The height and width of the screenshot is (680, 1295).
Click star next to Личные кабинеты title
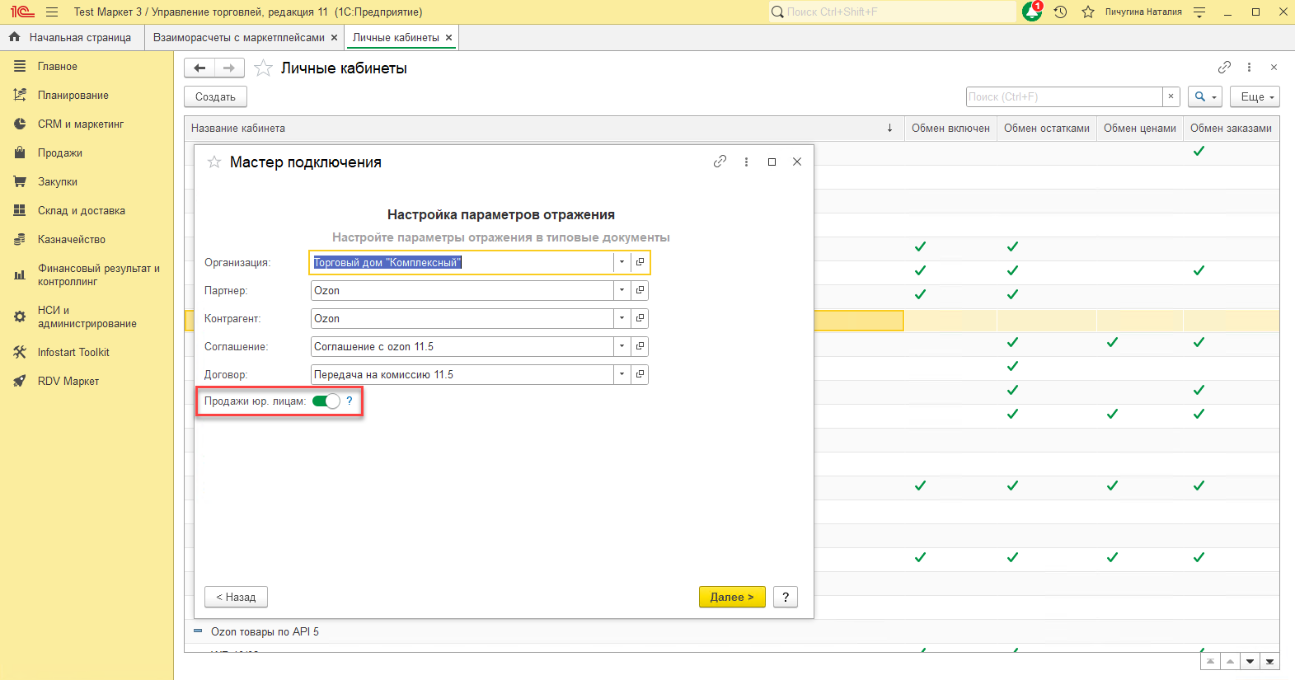point(263,68)
